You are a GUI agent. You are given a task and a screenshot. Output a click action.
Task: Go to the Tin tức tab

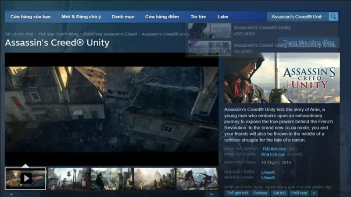(198, 17)
